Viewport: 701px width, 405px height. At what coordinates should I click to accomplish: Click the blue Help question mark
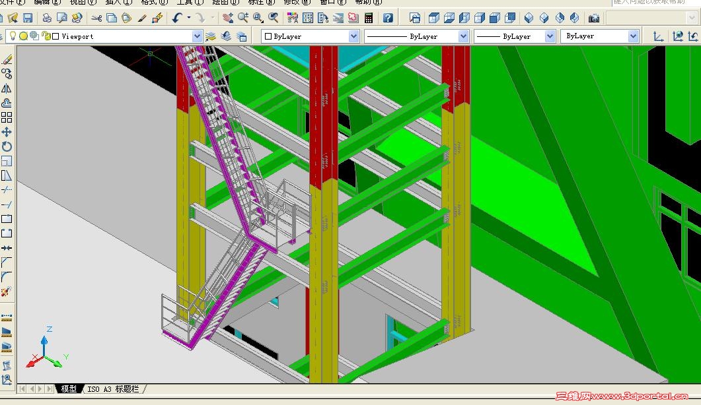click(x=388, y=18)
